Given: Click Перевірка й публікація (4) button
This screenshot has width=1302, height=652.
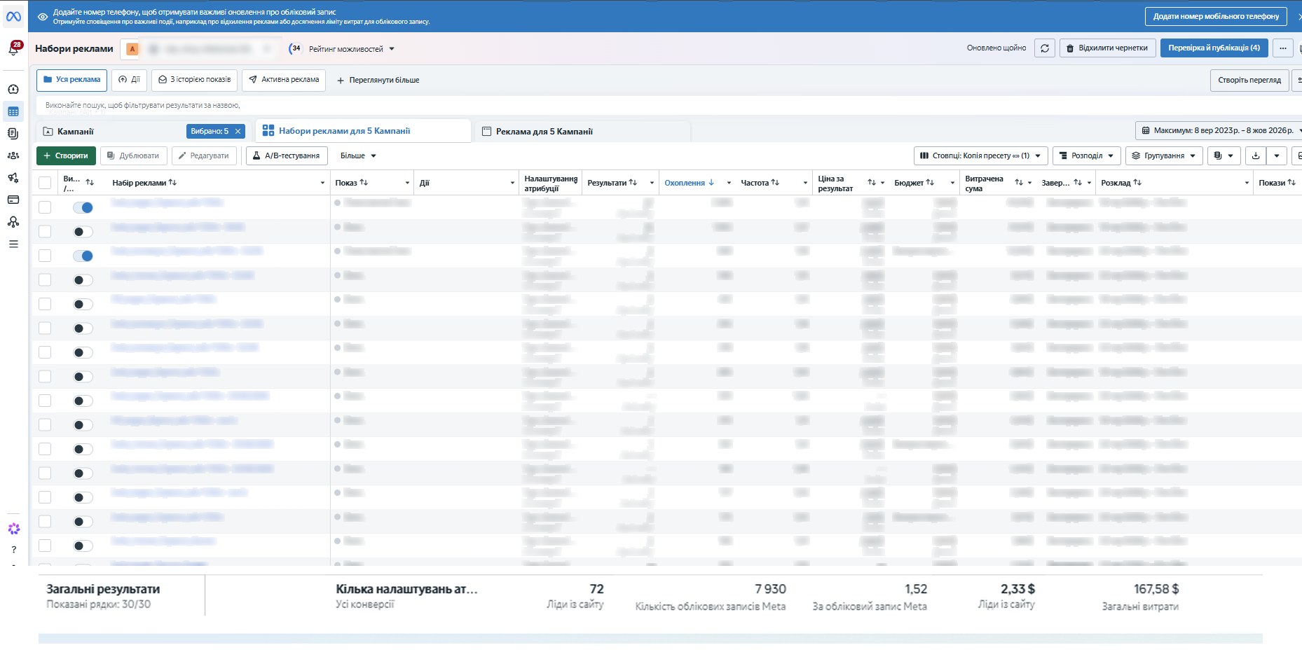Looking at the screenshot, I should point(1214,48).
